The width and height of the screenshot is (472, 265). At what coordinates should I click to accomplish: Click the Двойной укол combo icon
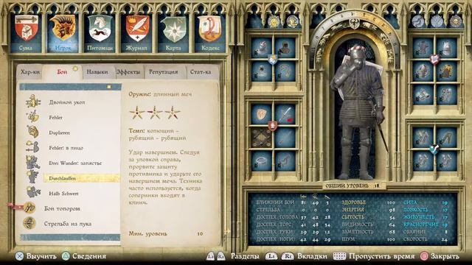tap(32, 102)
